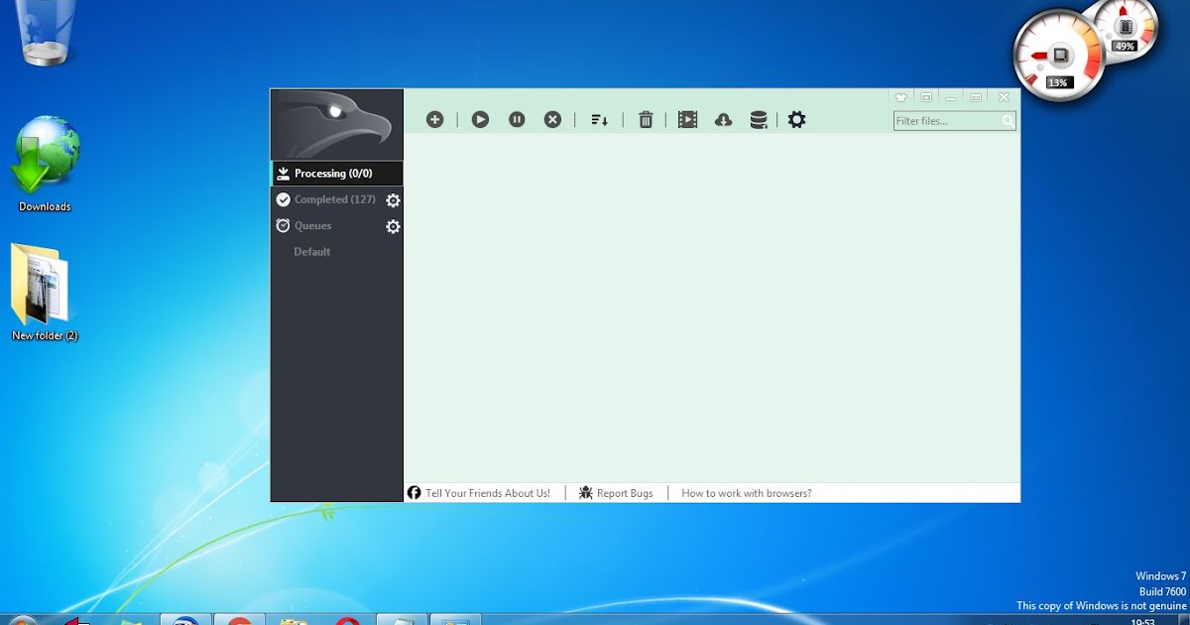Viewport: 1190px width, 625px height.
Task: Switch to the Completed downloads list
Action: pos(333,198)
